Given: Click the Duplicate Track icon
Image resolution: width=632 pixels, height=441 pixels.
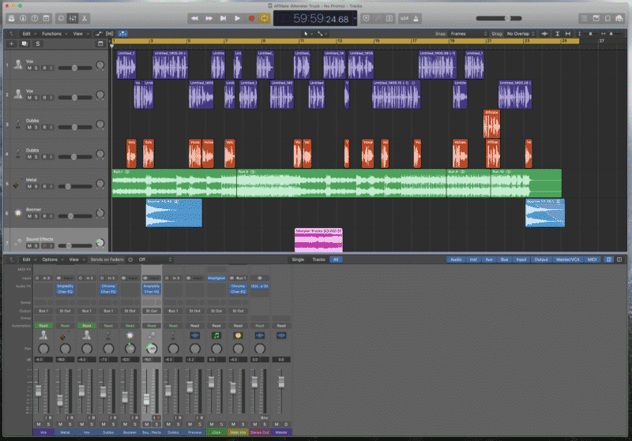Looking at the screenshot, I should tap(24, 43).
